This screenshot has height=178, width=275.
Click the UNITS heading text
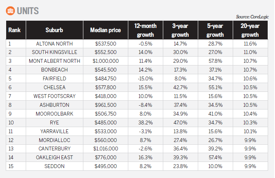tap(27, 11)
